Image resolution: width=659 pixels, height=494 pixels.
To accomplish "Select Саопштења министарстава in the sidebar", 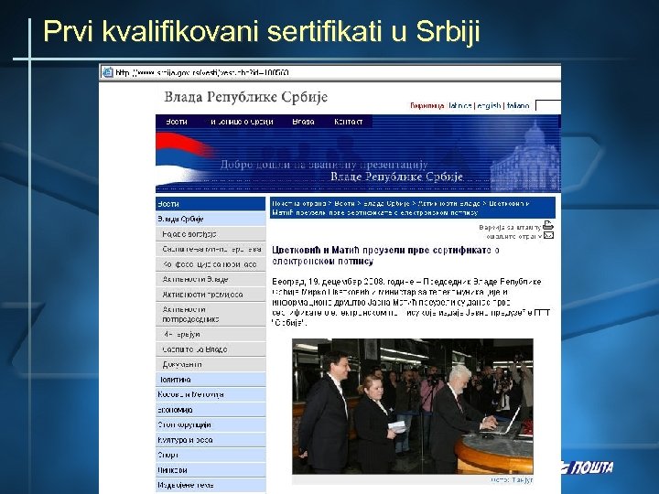I will [211, 249].
